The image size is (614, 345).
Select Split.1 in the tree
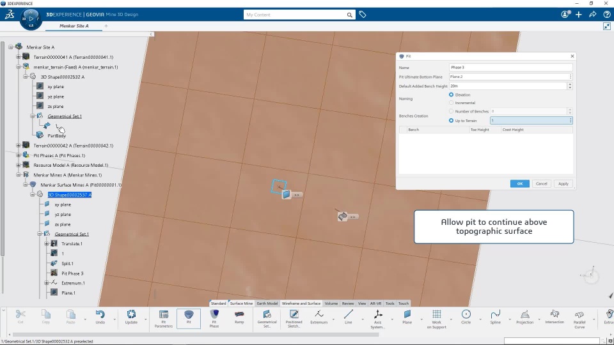pos(67,264)
